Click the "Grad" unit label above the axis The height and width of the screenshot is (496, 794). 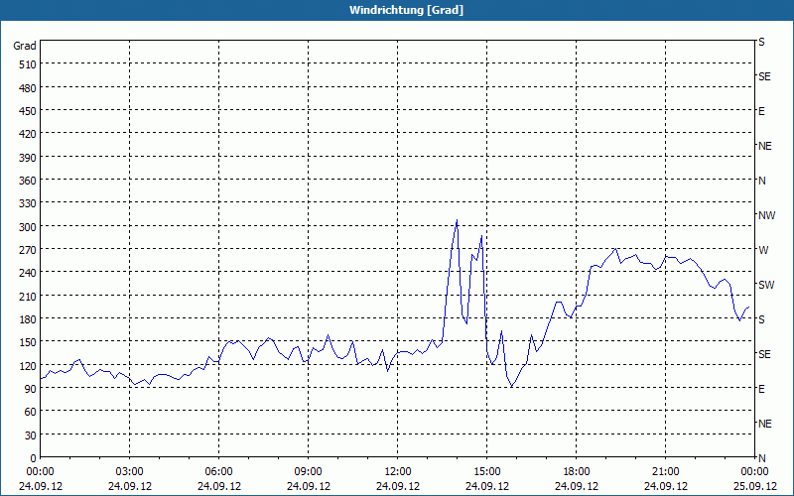25,46
